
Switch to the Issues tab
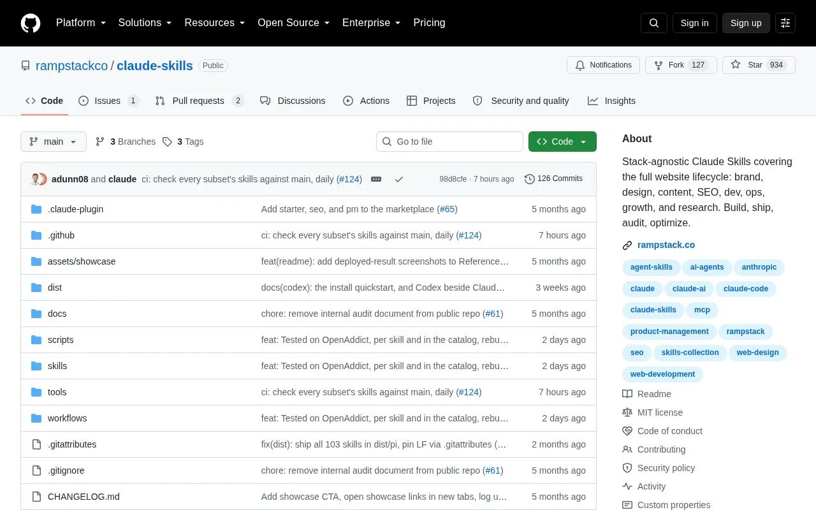pyautogui.click(x=108, y=101)
